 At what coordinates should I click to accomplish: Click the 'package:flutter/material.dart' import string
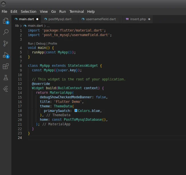point(73,30)
